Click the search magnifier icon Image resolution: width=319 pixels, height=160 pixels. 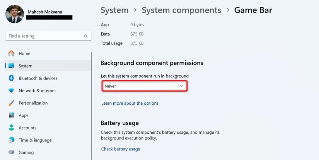coord(86,36)
